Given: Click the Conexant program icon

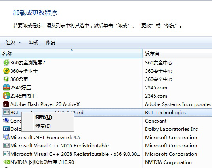Looking at the screenshot, I should [x=6, y=121].
